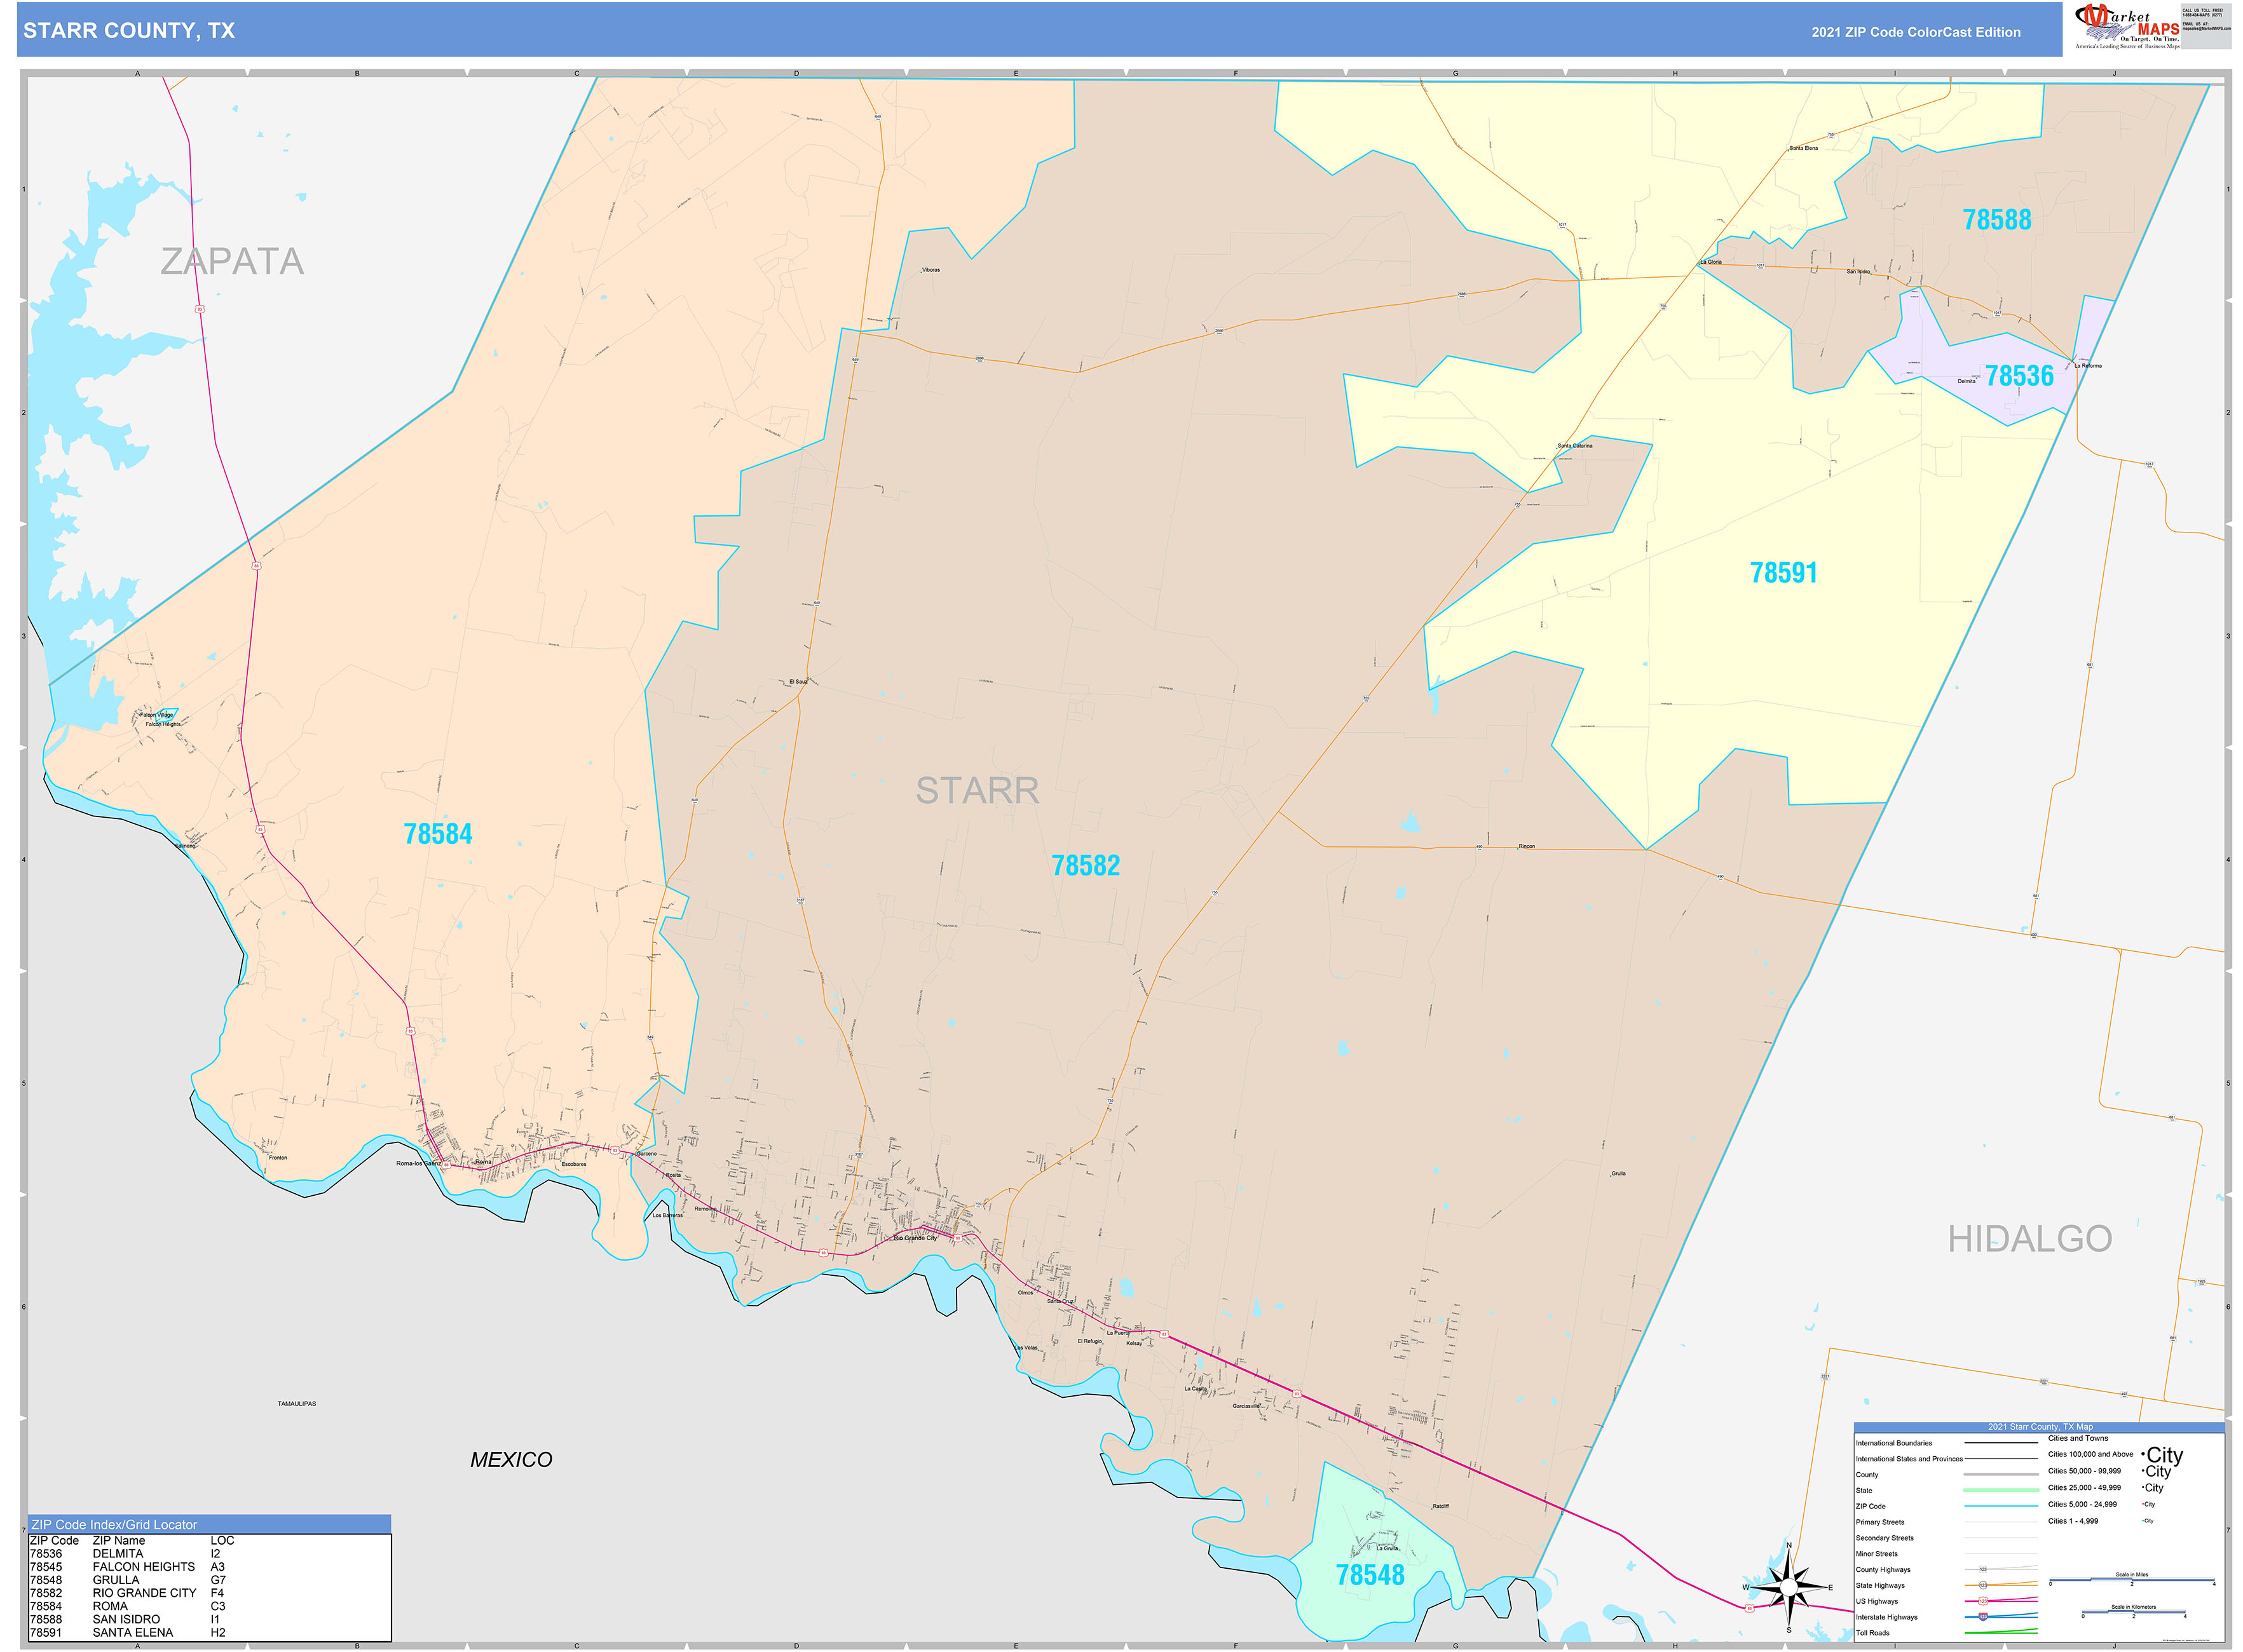Click ZIP label 78582 on the map
Image resolution: width=2243 pixels, height=1652 pixels.
1086,866
